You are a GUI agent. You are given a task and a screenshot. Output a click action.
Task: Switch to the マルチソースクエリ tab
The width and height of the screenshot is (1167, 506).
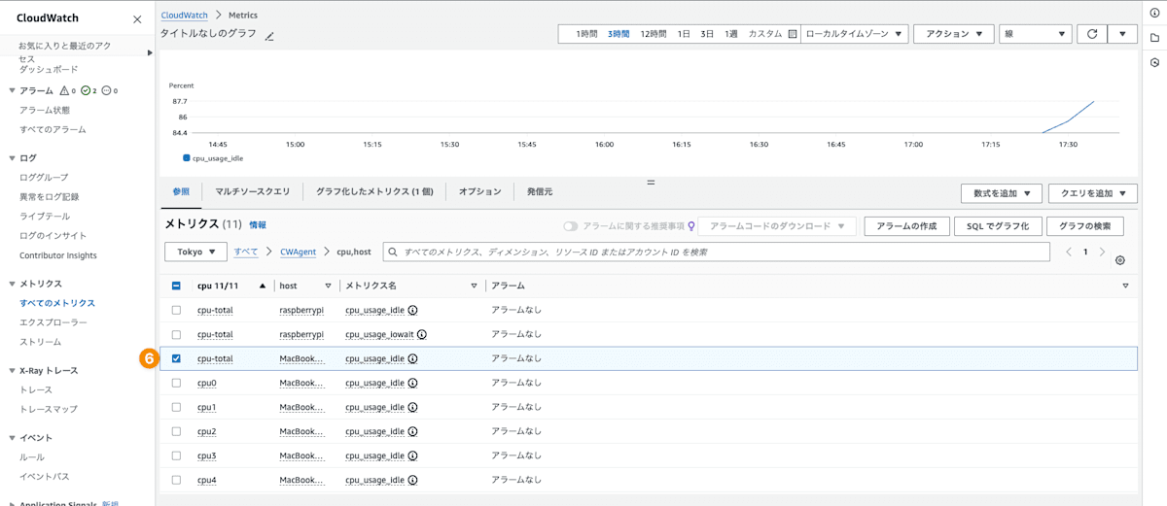[x=253, y=192]
